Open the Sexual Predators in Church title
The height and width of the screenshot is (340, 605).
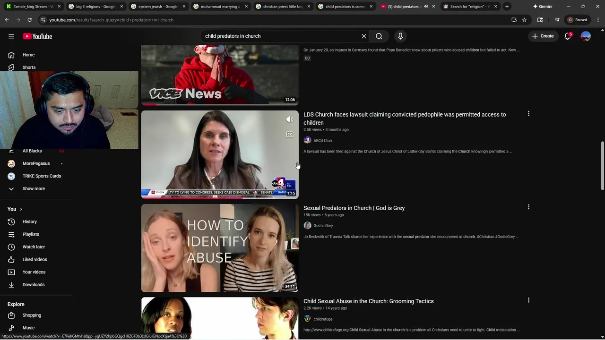[354, 208]
